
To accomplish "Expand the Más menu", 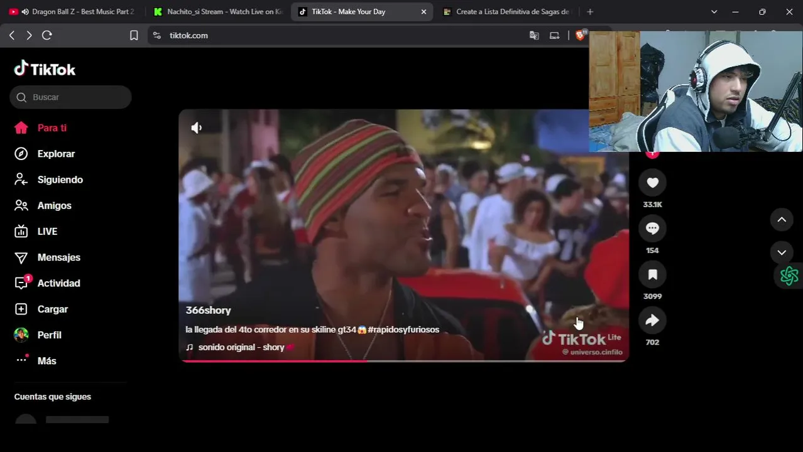I will tap(46, 361).
